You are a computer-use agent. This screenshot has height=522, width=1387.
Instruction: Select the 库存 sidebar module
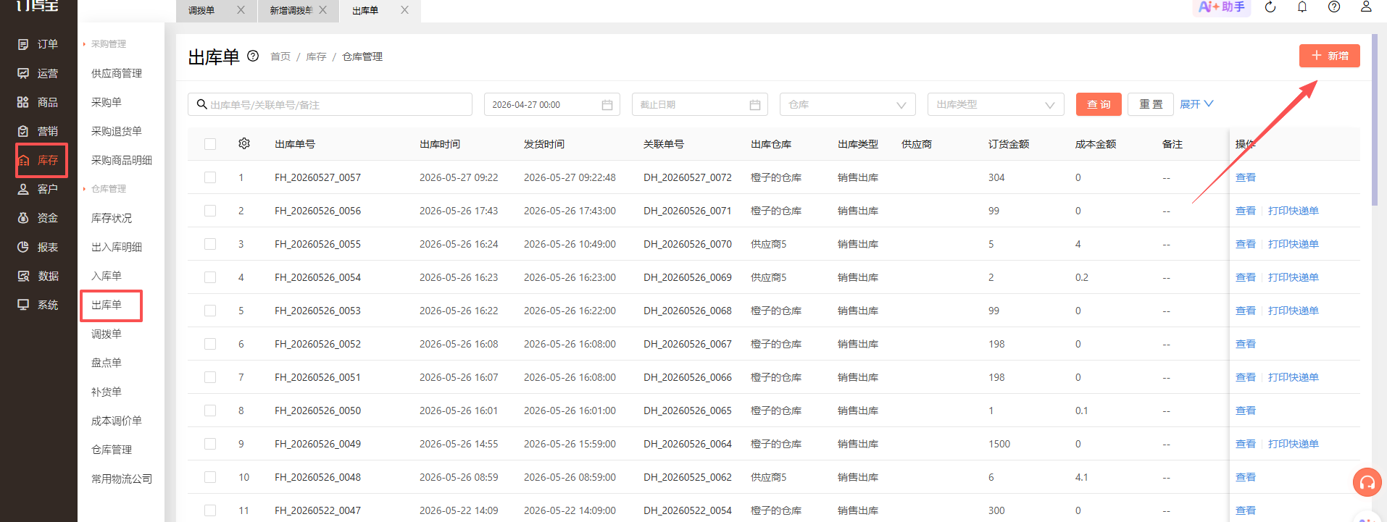tap(38, 160)
